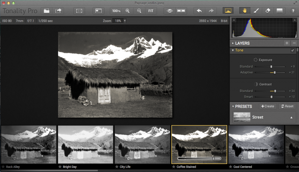Toggle the preview eye icon
Image resolution: width=299 pixels, height=172 pixels.
pos(170,11)
